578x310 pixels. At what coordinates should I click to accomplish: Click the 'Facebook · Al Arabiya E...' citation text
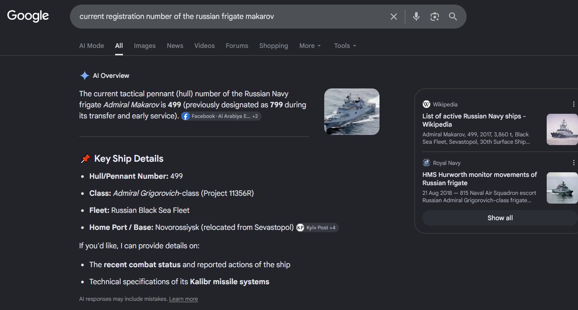coord(221,116)
